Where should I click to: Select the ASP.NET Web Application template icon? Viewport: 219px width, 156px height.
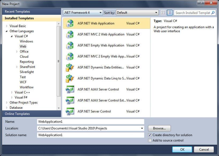(70, 23)
